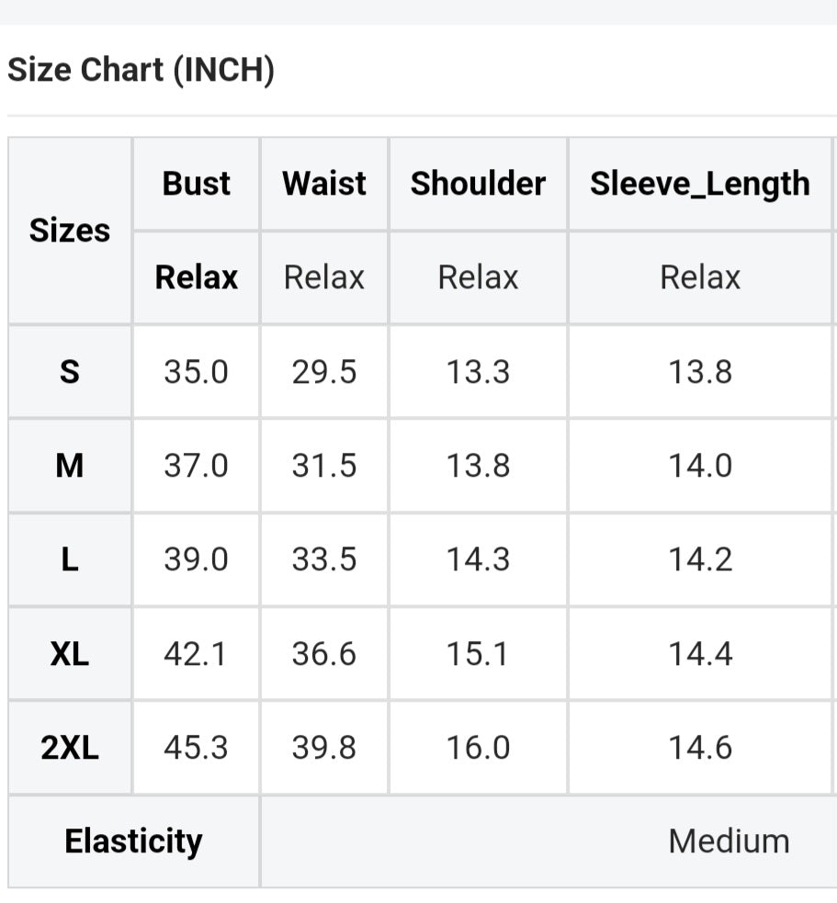Screen dimensions: 837x903
Task: Select the Sizes header cell
Action: (x=70, y=231)
